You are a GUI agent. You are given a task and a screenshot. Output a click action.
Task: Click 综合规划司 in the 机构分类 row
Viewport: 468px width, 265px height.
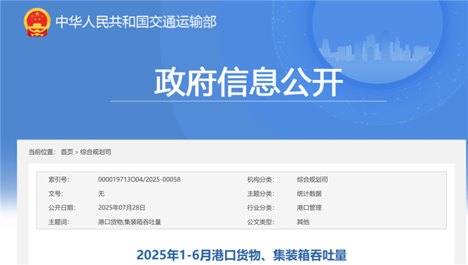(x=312, y=180)
